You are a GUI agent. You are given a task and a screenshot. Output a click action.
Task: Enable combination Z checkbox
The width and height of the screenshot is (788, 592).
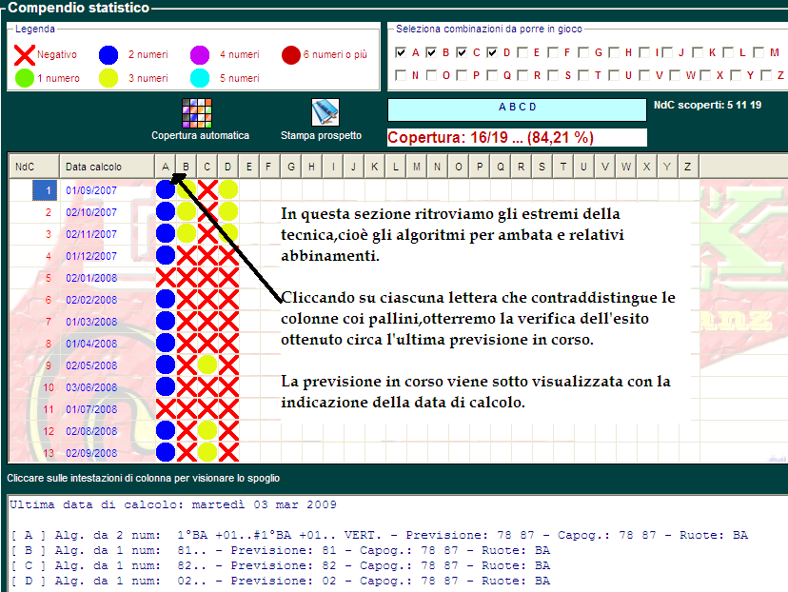point(766,75)
